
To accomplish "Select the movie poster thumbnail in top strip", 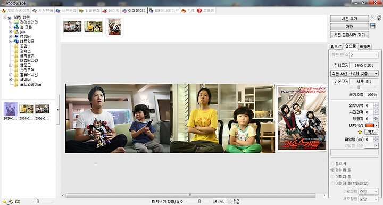I will [114, 27].
